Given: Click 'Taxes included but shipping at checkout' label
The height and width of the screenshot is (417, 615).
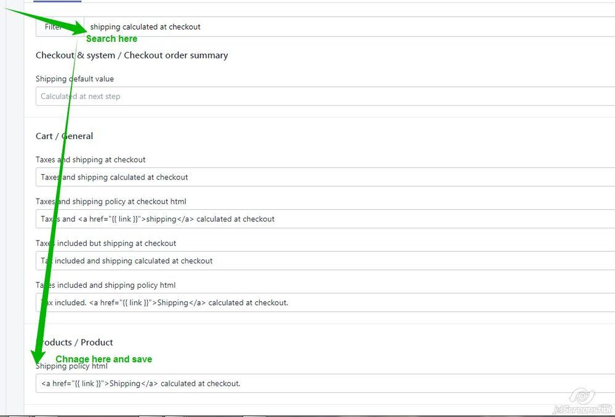Looking at the screenshot, I should coord(106,243).
